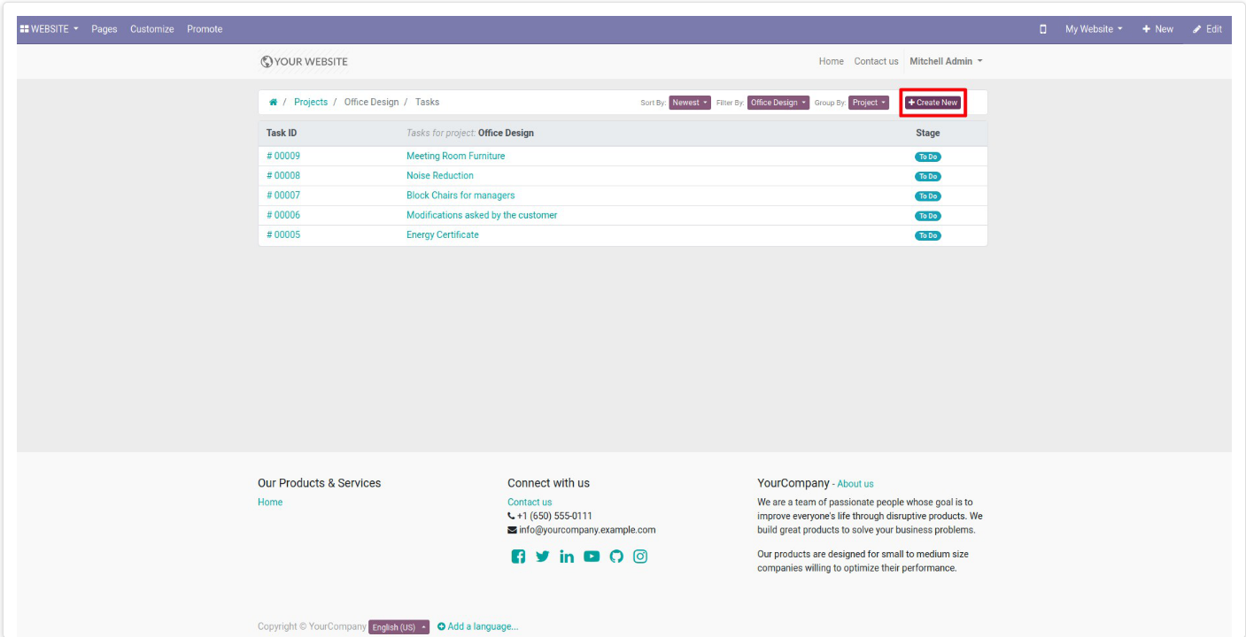The image size is (1246, 637).
Task: Open the WEBSITE apps grid menu
Action: point(49,29)
